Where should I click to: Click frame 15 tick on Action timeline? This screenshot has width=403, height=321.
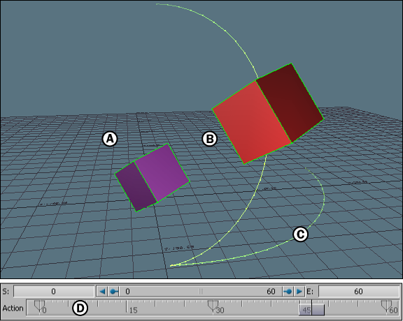pyautogui.click(x=127, y=306)
